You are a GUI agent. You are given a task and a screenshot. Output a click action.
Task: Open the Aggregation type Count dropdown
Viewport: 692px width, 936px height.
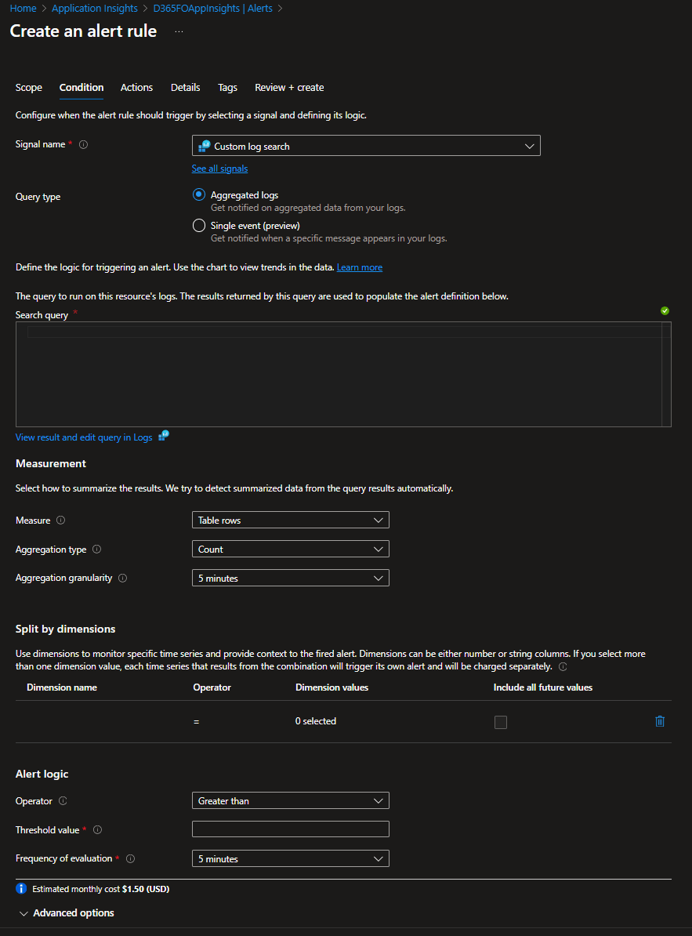[290, 550]
